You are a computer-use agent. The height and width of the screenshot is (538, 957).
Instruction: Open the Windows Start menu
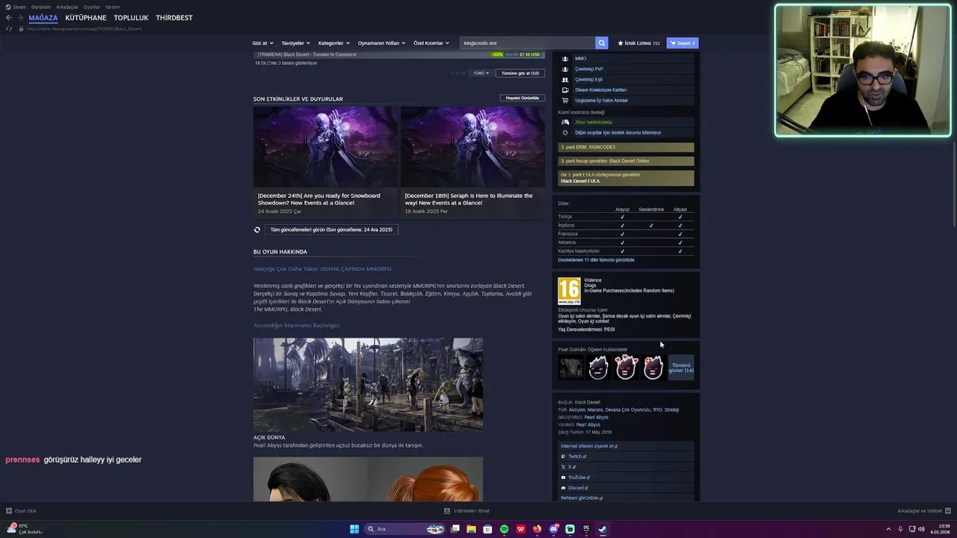click(354, 529)
